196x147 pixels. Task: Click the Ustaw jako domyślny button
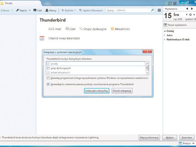(96, 91)
